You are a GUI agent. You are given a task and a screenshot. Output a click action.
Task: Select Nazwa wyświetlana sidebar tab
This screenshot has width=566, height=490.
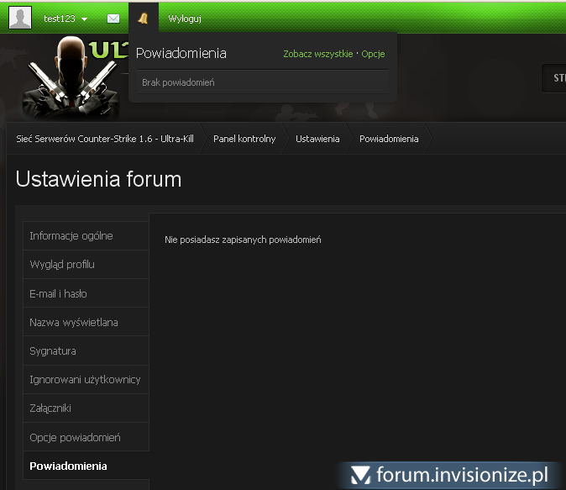click(74, 323)
